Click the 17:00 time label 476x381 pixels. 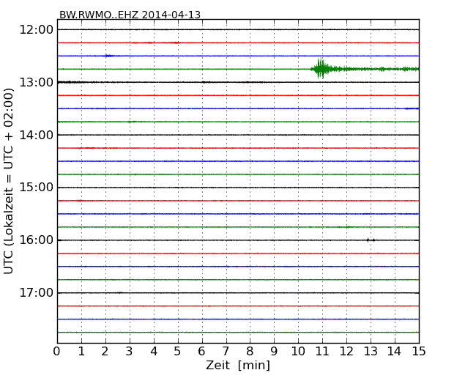click(36, 293)
